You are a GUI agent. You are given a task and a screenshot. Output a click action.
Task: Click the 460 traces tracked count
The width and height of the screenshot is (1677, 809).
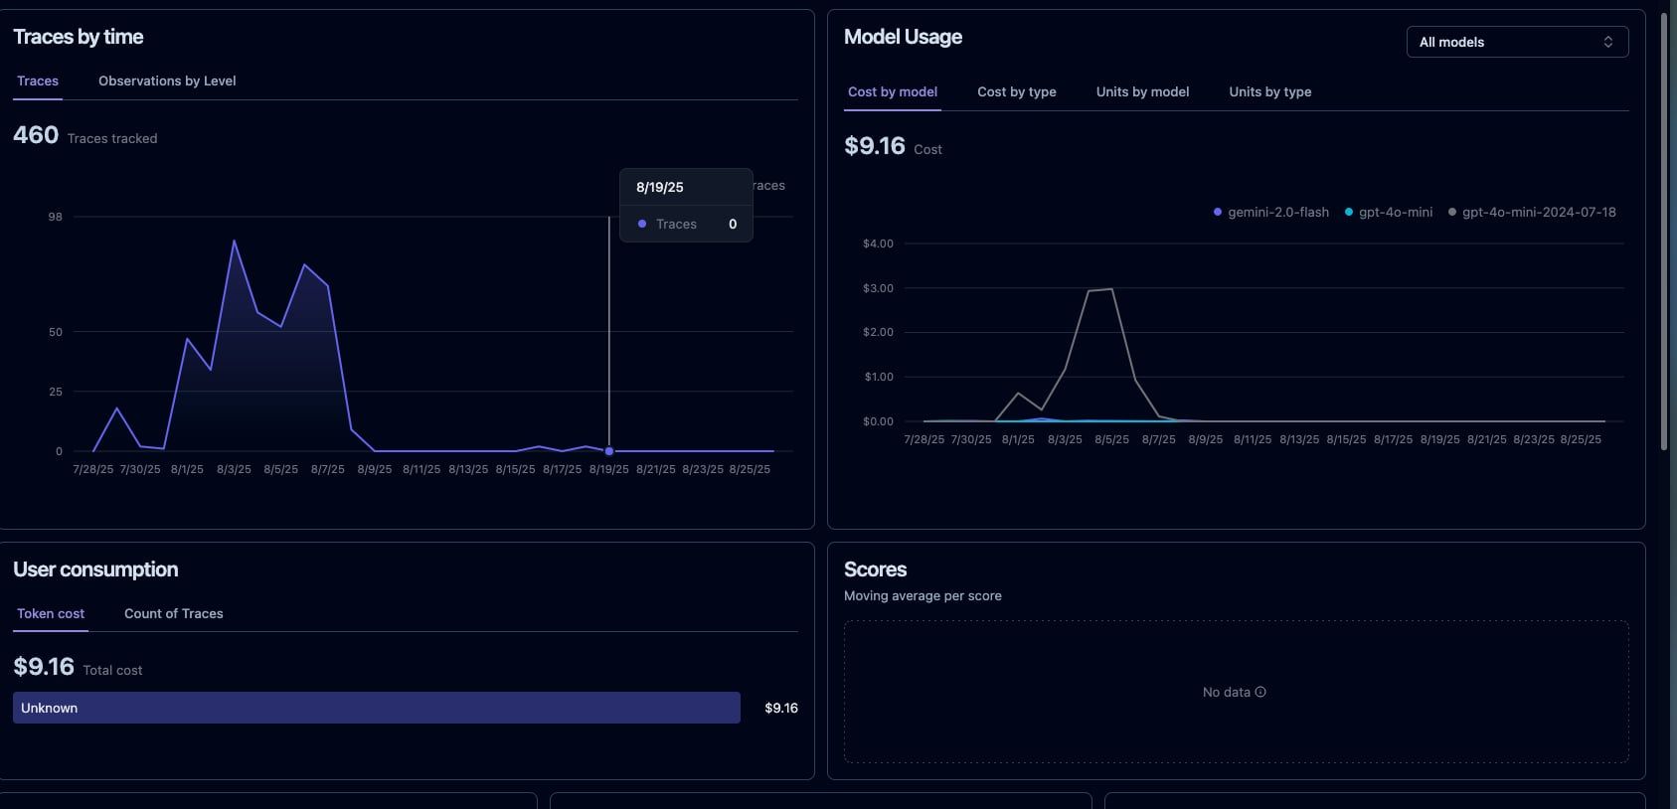[36, 135]
